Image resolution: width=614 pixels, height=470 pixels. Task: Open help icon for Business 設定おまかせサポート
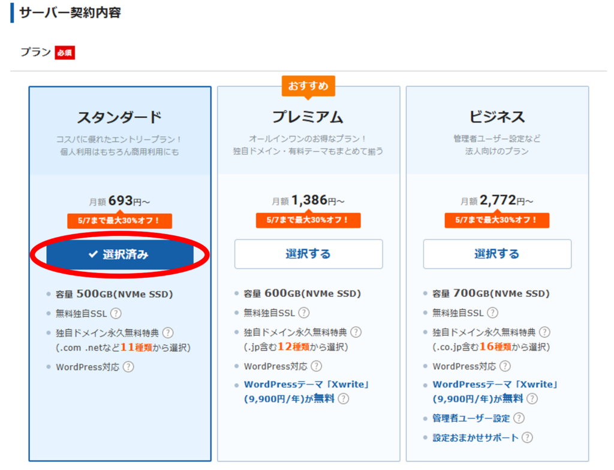point(527,438)
